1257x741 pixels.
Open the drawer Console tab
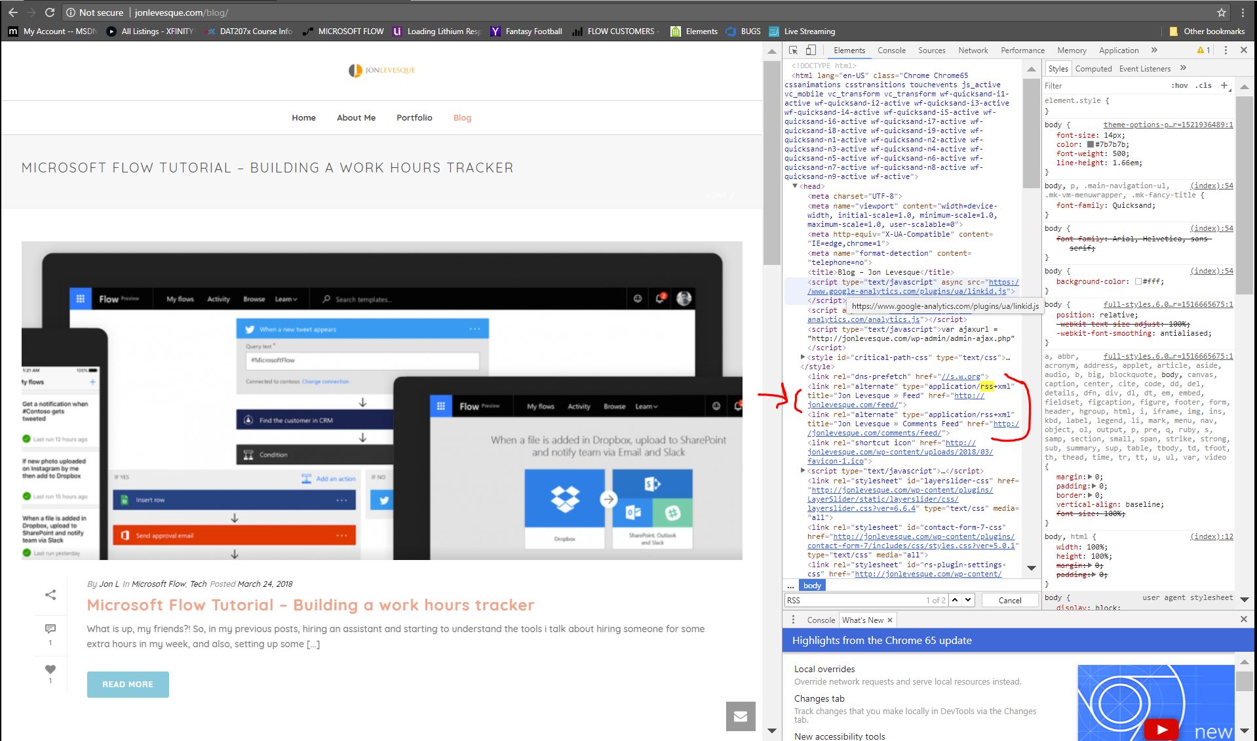tap(821, 620)
